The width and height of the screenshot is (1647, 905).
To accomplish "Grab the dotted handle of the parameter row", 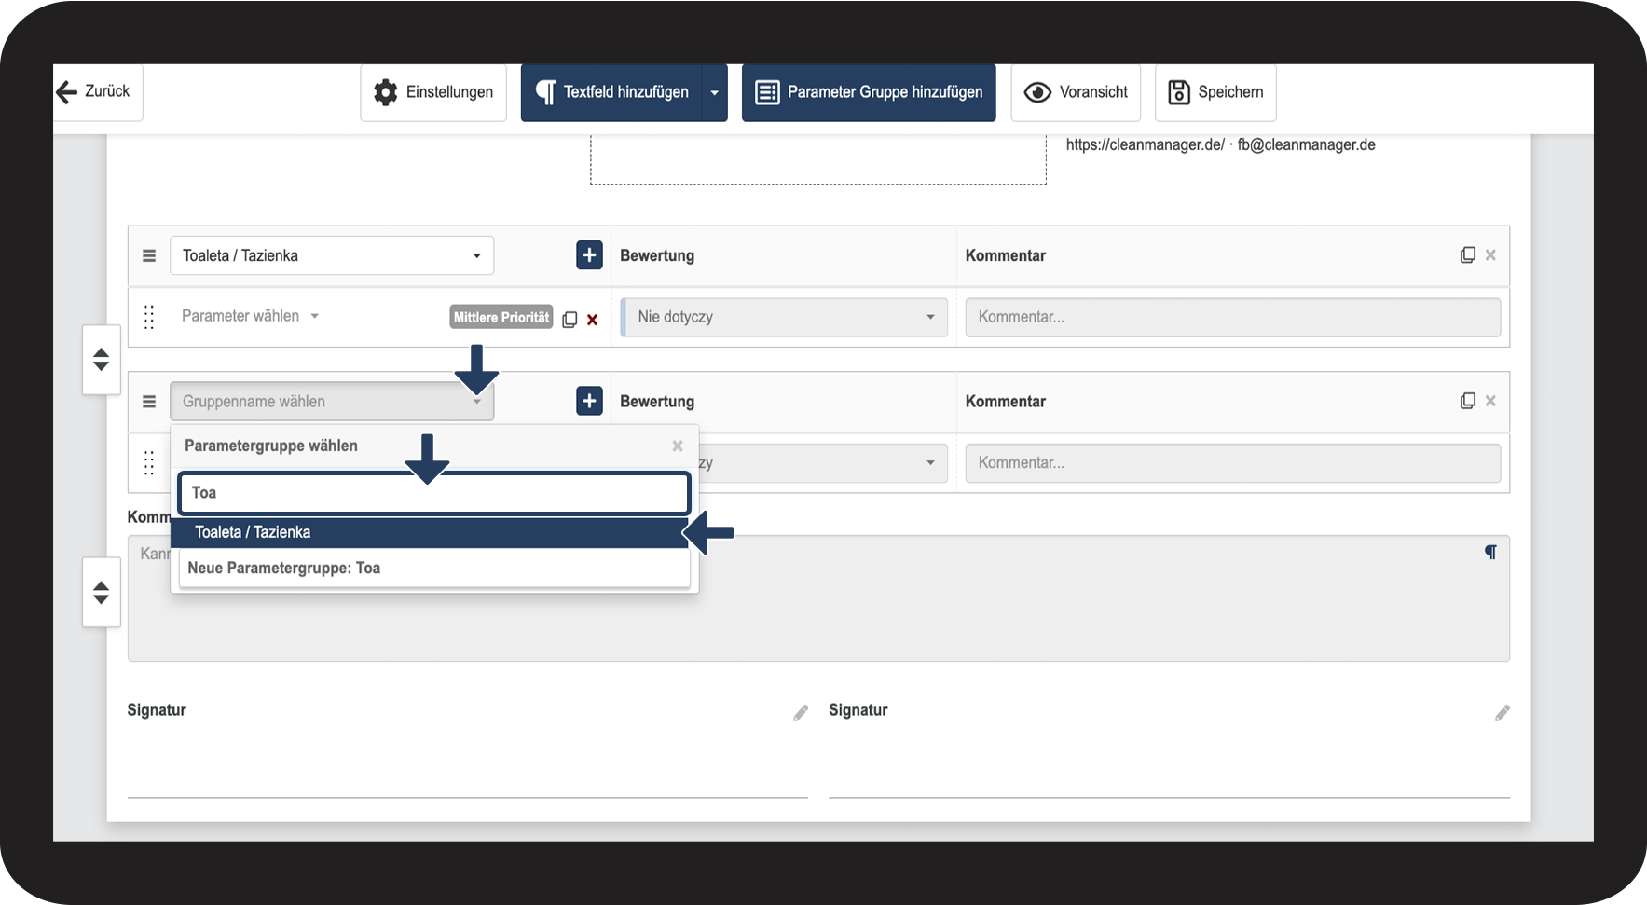I will click(149, 317).
